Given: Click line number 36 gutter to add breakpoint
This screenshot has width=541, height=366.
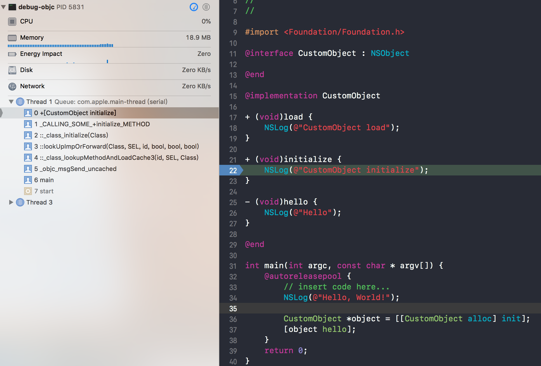Looking at the screenshot, I should [233, 319].
